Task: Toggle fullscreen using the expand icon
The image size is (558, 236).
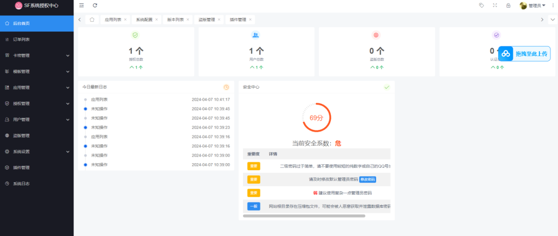Action: tap(495, 5)
